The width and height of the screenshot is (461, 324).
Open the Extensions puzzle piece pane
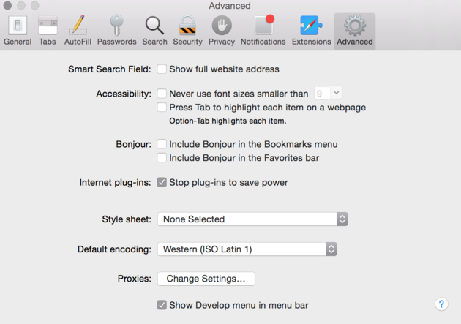(x=311, y=31)
